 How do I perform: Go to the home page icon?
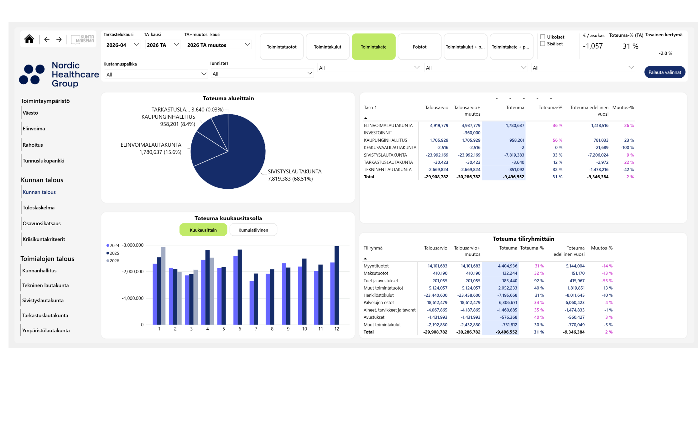[29, 39]
